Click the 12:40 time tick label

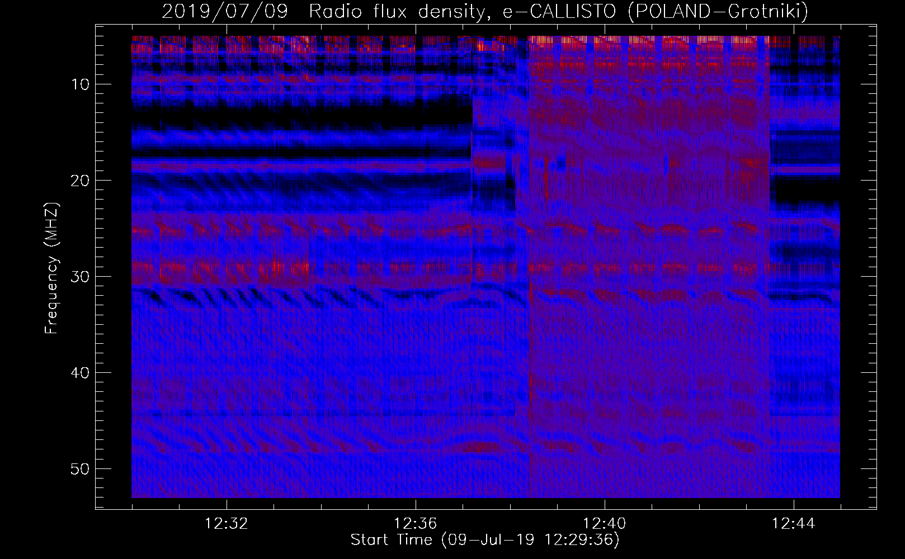click(605, 524)
